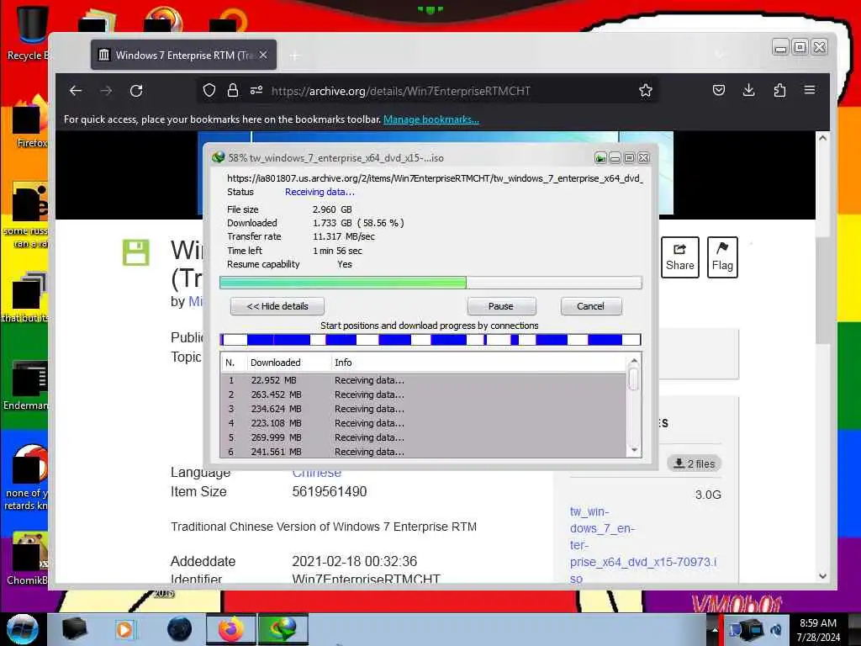The image size is (861, 646).
Task: Close the Windows 7 Enterprise RTM tab
Action: pyautogui.click(x=263, y=55)
